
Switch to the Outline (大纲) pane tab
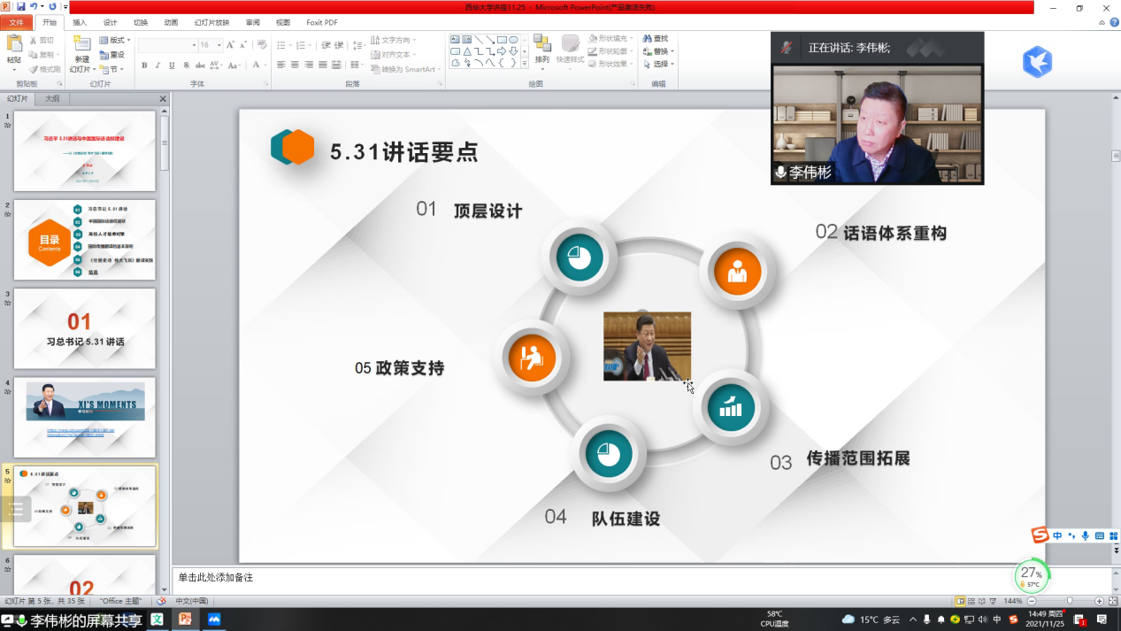pos(52,99)
